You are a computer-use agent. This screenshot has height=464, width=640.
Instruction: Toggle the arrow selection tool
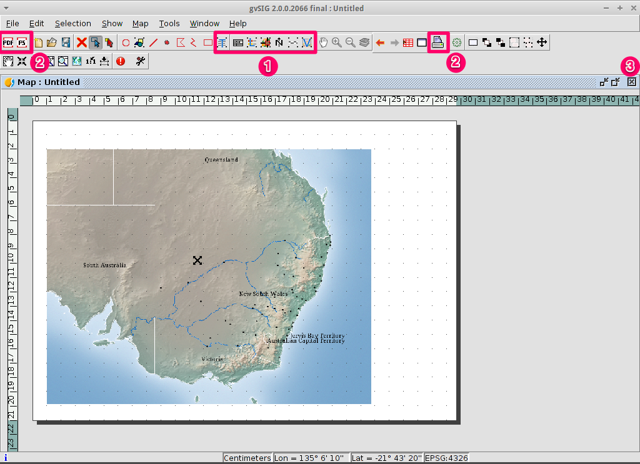95,42
